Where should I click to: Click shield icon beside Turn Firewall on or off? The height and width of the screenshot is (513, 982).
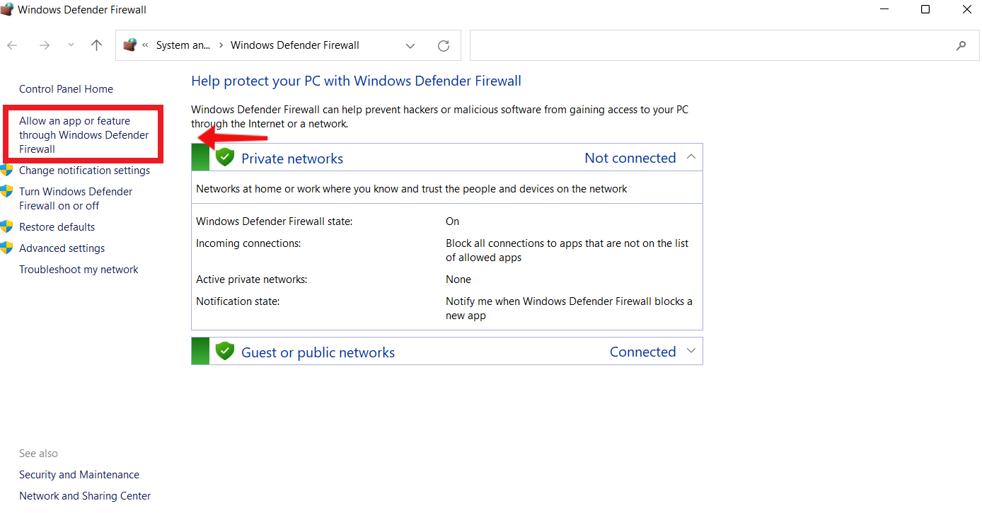coord(6,191)
